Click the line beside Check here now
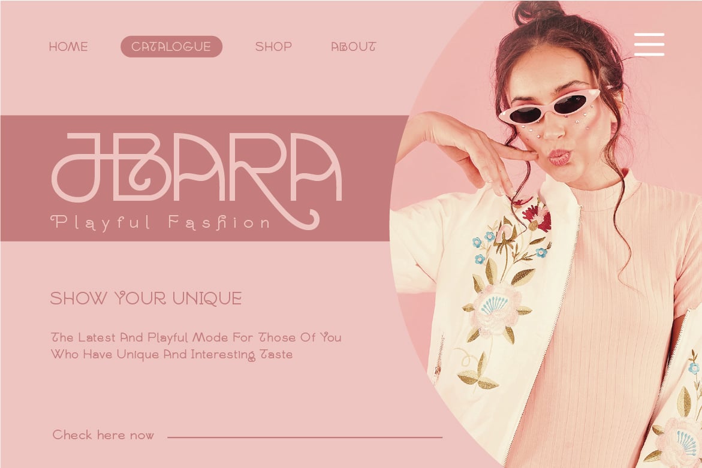Viewport: 702px width, 468px height. coord(305,437)
